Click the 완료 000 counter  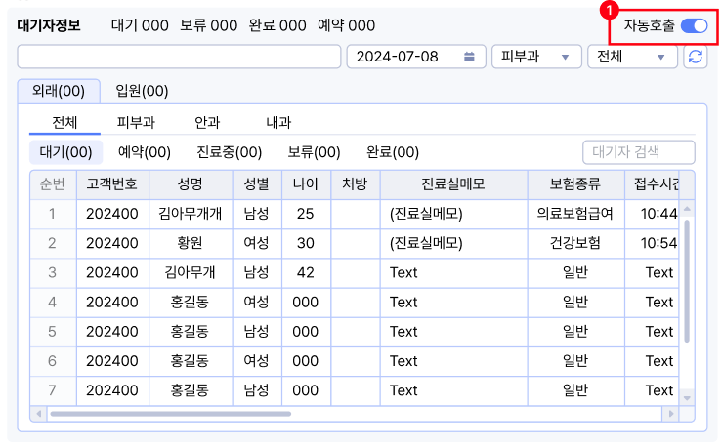(x=277, y=25)
